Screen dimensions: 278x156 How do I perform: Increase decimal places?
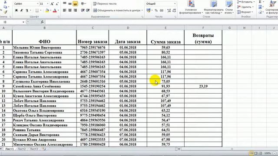click(169, 10)
